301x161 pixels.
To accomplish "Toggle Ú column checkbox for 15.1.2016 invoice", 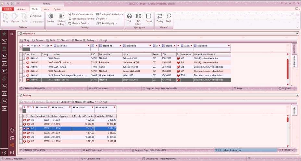I will (x=28, y=120).
